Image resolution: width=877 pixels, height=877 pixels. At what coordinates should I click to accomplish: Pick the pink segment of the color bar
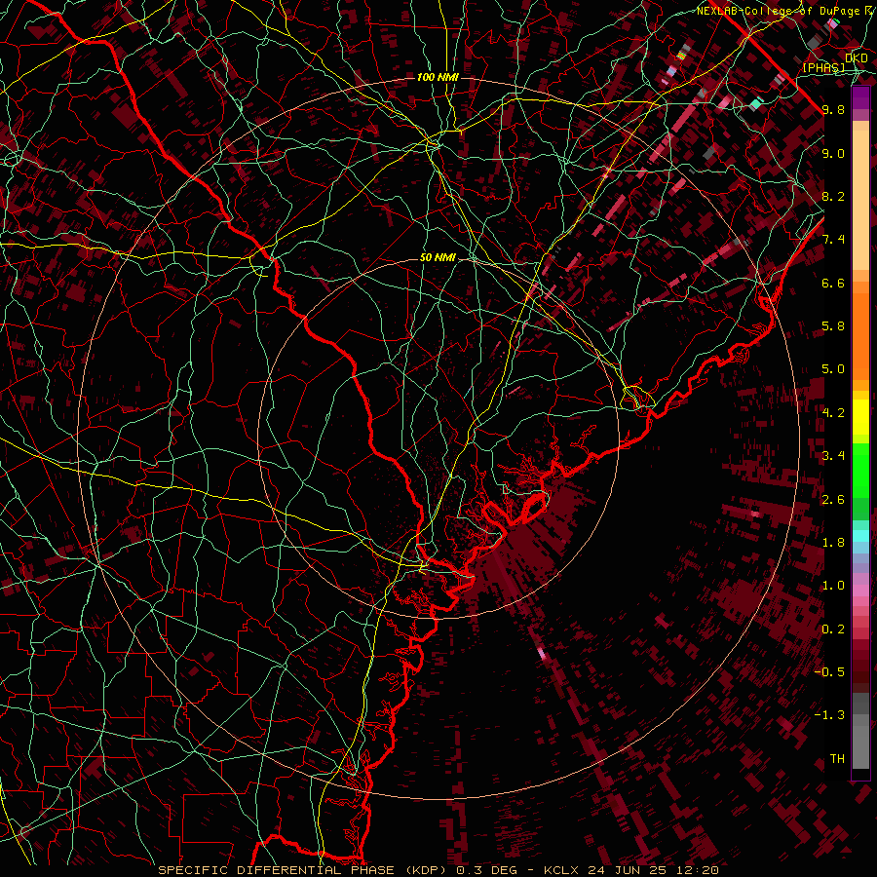point(860,591)
